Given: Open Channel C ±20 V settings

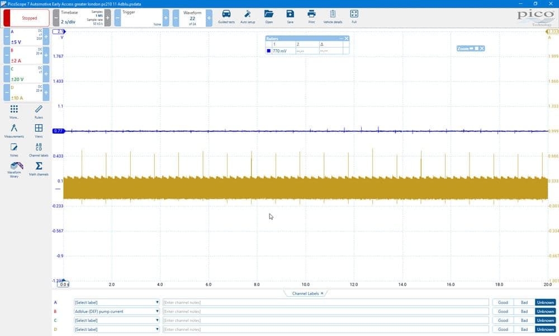Looking at the screenshot, I should click(26, 74).
